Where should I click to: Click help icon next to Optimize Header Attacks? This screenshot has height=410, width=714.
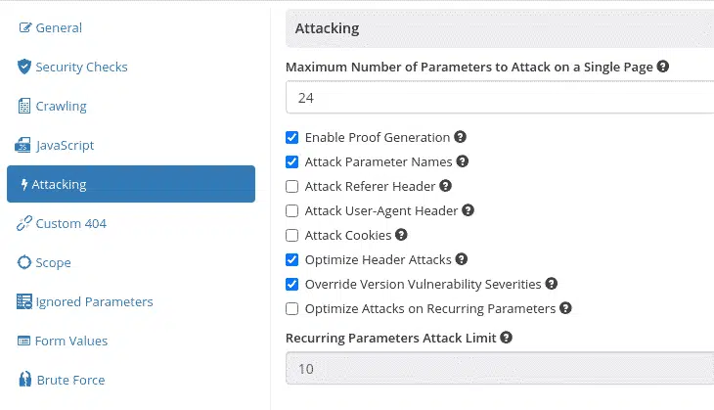click(462, 259)
